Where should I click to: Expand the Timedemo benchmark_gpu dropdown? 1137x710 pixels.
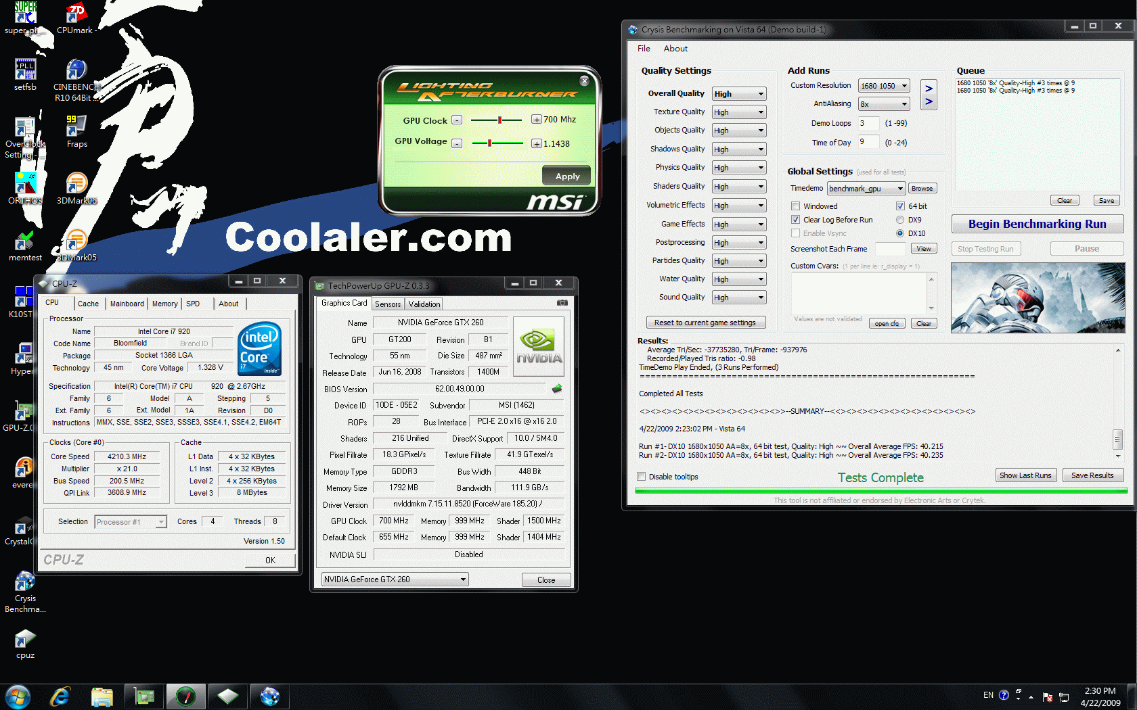(866, 189)
